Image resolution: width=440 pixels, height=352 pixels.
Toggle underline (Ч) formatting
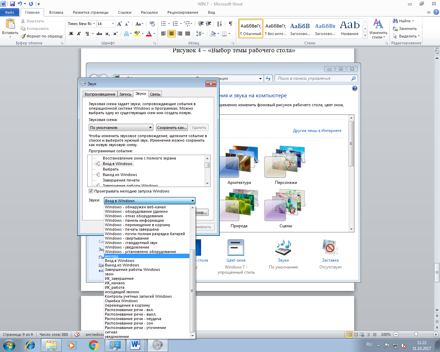pyautogui.click(x=87, y=34)
